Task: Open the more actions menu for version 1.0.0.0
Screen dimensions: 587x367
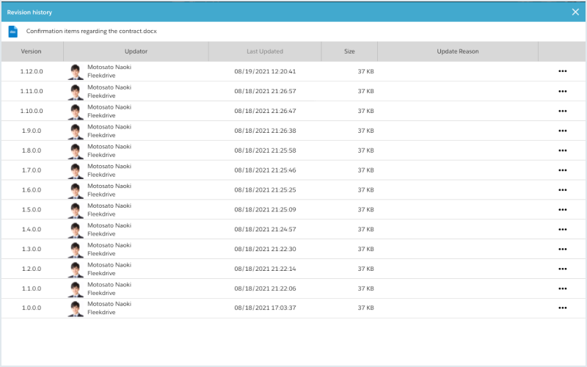Action: tap(562, 308)
